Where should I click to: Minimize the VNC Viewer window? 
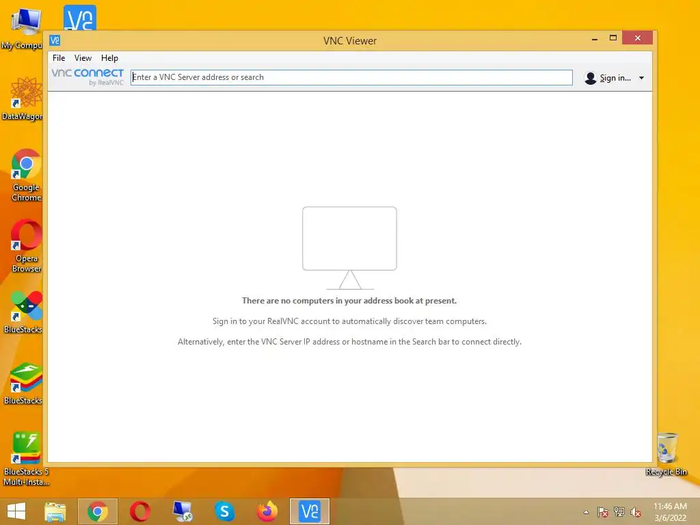tap(595, 39)
